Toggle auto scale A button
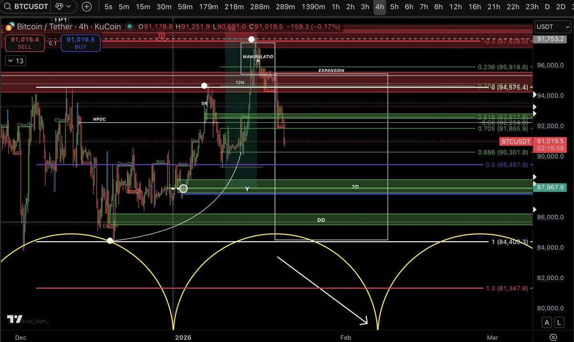This screenshot has height=342, width=574. click(x=547, y=322)
